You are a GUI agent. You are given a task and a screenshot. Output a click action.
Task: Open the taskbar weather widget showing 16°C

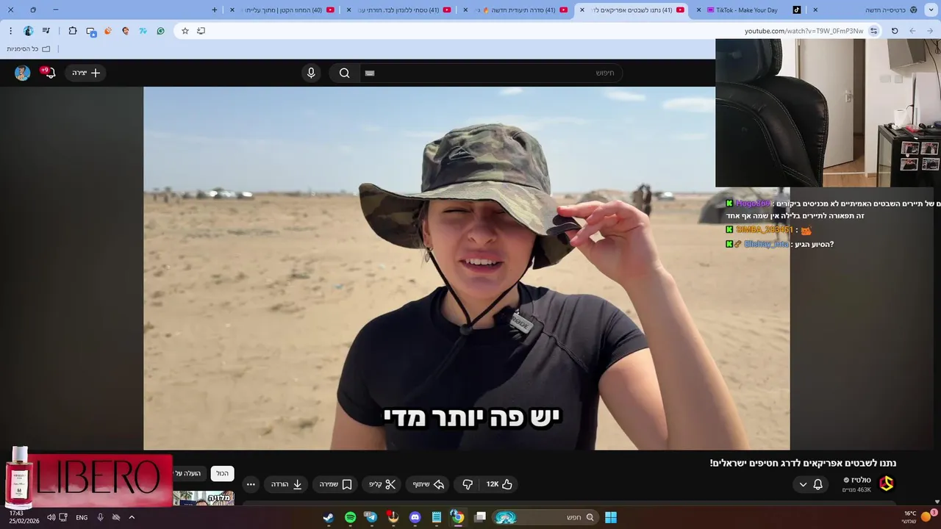point(919,517)
